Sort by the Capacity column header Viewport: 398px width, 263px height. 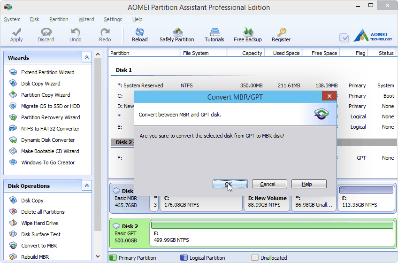tap(246, 53)
